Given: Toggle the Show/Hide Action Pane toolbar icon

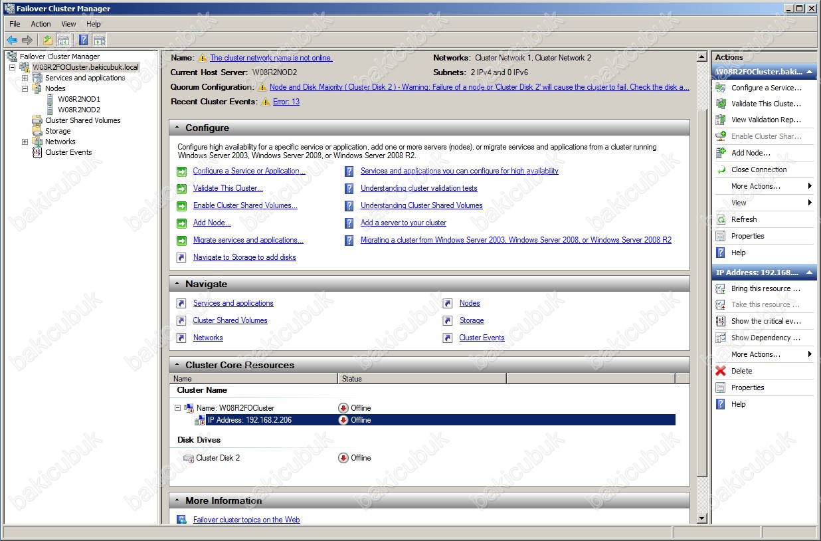Looking at the screenshot, I should (x=99, y=41).
